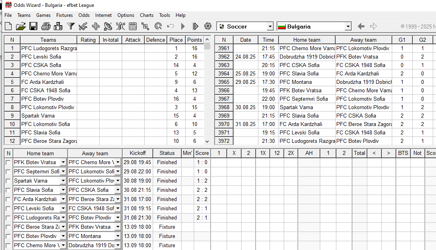436x250 pixels.
Task: Check the Spartak Varna match checkbox
Action: (8, 181)
